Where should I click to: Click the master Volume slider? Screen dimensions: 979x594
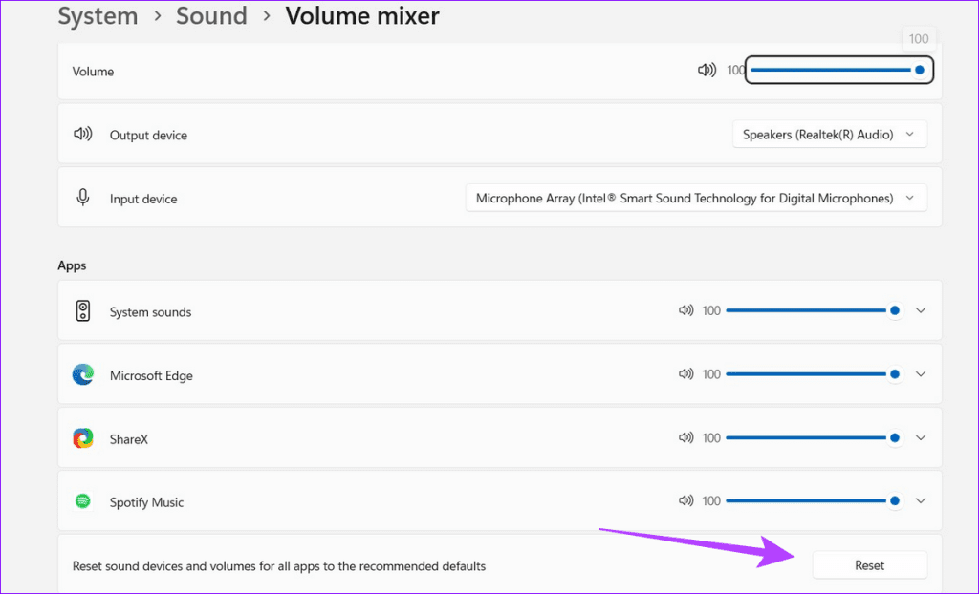pyautogui.click(x=839, y=69)
